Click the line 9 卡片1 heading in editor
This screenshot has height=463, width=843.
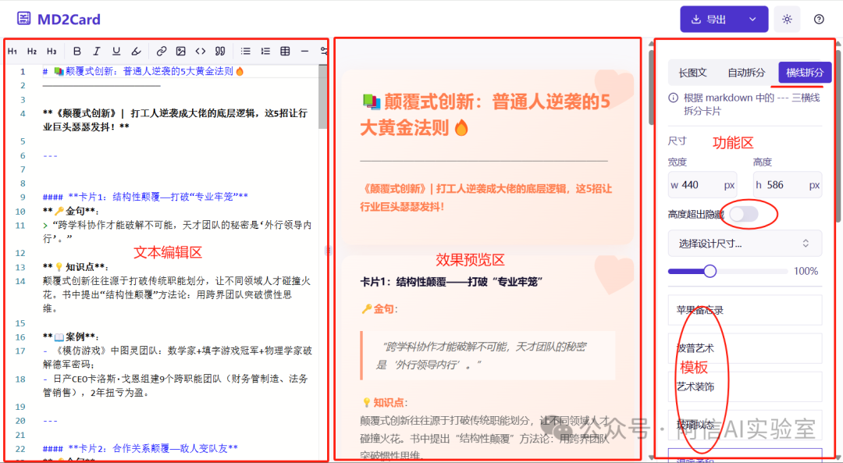point(145,197)
